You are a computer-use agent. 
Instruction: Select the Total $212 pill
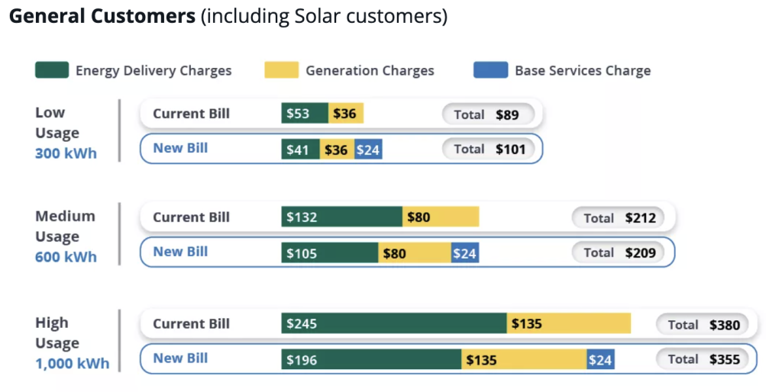click(618, 218)
